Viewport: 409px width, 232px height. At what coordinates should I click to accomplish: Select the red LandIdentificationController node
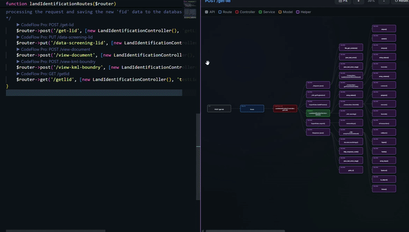pos(285,109)
